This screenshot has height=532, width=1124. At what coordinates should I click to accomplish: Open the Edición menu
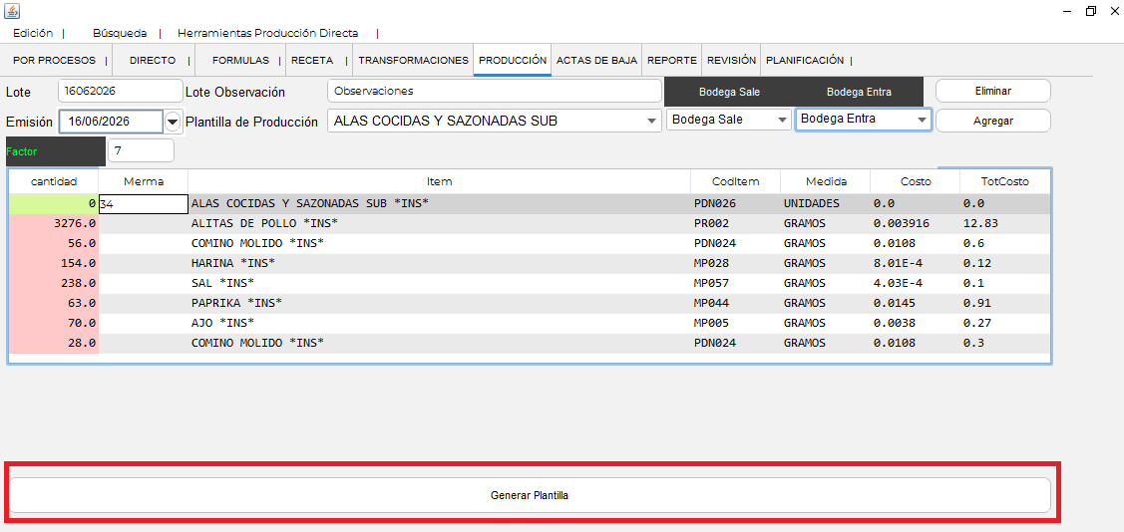pyautogui.click(x=33, y=33)
